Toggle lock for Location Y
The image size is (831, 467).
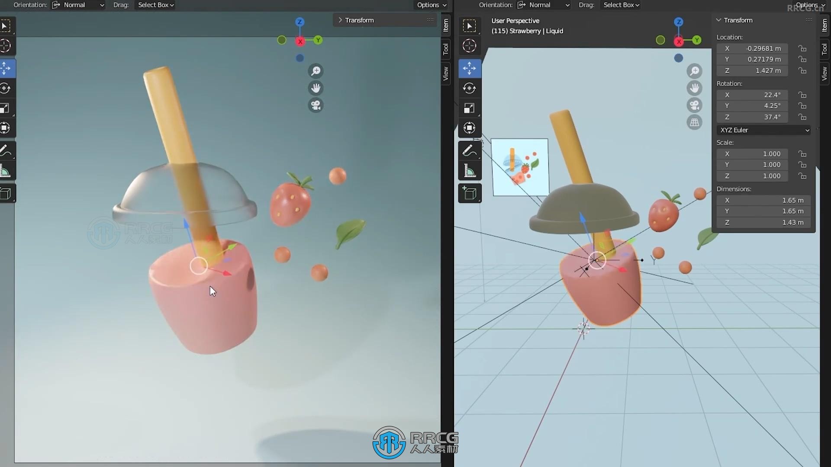point(802,59)
